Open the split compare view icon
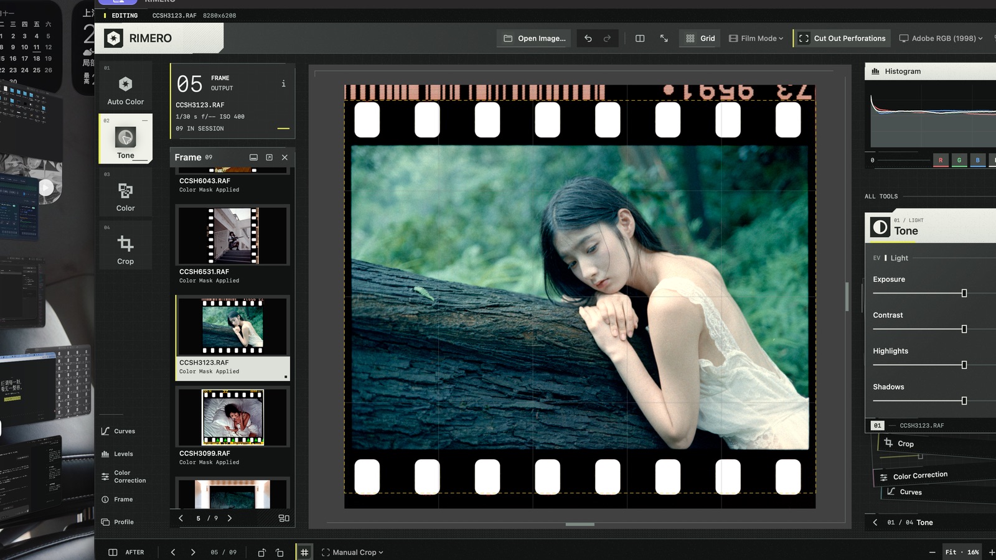Screen dimensions: 996x560 (x=639, y=39)
